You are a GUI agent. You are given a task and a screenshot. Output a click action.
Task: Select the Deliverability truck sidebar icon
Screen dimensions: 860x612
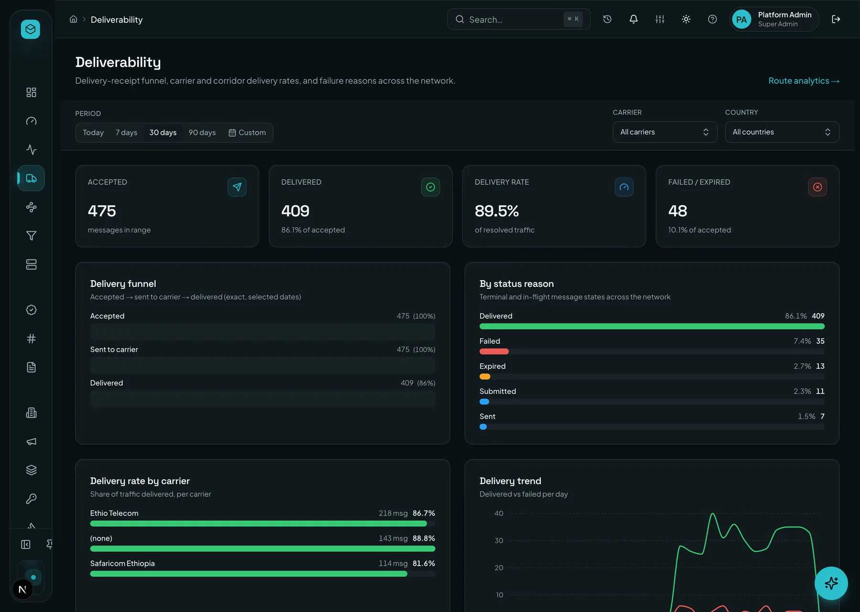31,178
